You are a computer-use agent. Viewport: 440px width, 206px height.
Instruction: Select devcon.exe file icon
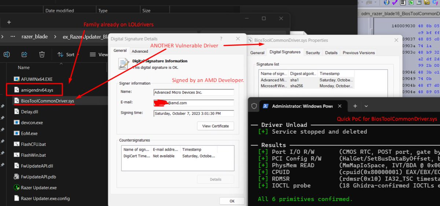click(16, 122)
